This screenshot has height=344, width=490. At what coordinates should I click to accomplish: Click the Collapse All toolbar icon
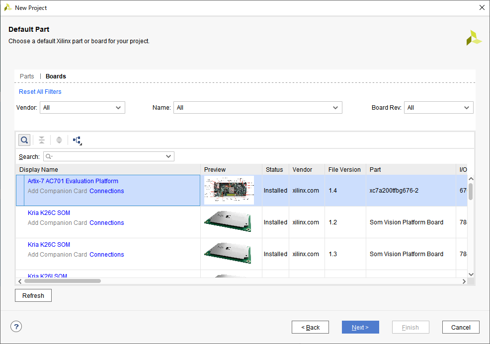pos(42,140)
